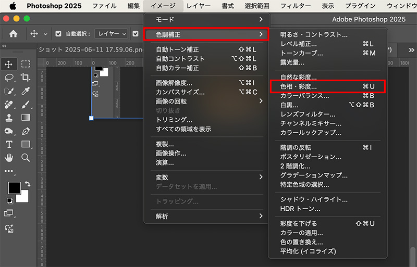This screenshot has height=267, width=417.
Task: Open the ファイル menu
Action: click(x=104, y=6)
